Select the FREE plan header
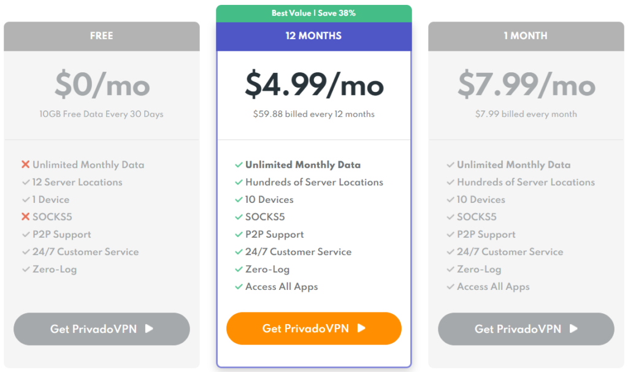Image resolution: width=628 pixels, height=372 pixels. click(x=102, y=36)
